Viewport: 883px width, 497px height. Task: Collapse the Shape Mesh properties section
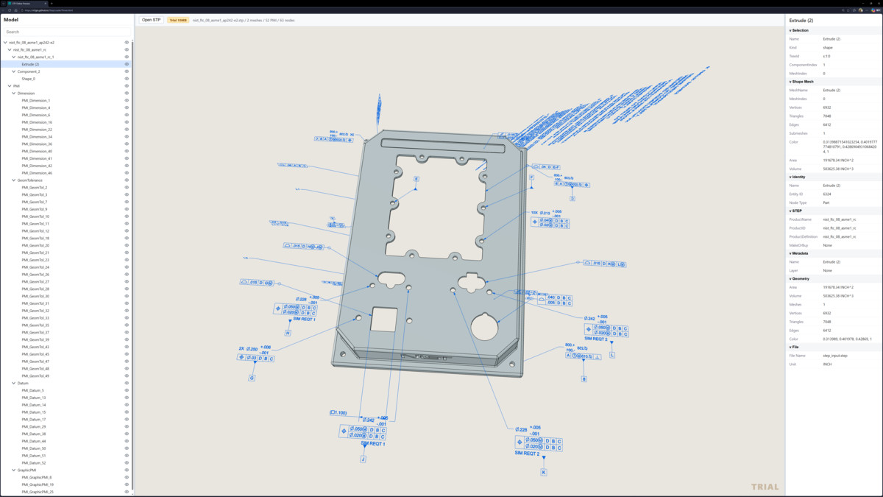(834, 82)
